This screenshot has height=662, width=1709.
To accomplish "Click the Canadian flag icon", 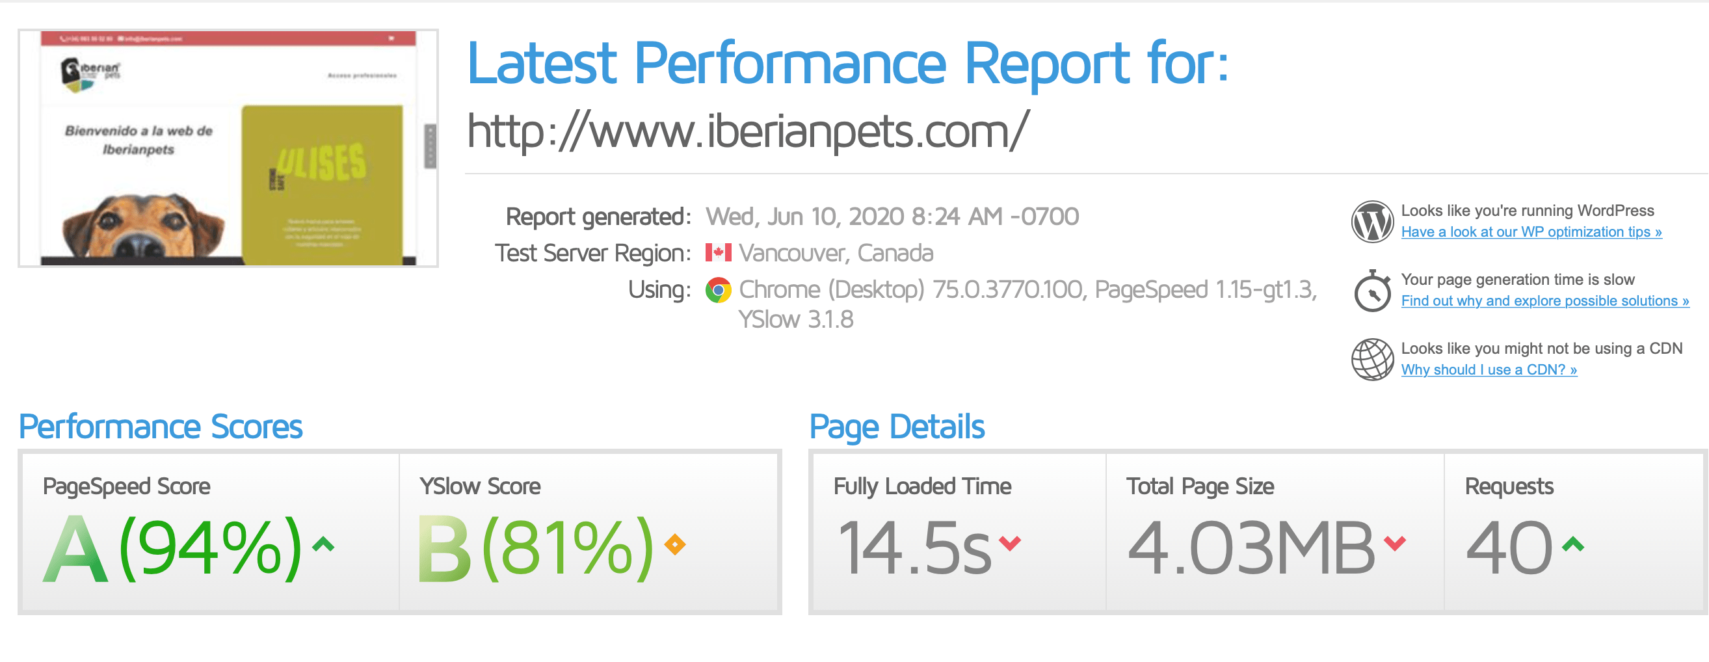I will pos(718,253).
